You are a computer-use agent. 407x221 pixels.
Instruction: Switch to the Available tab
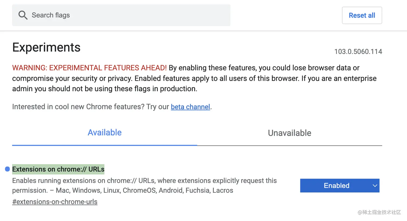coord(104,132)
